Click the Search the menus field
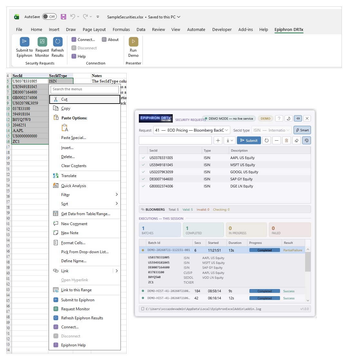Image resolution: width=348 pixels, height=360 pixels. [85, 89]
